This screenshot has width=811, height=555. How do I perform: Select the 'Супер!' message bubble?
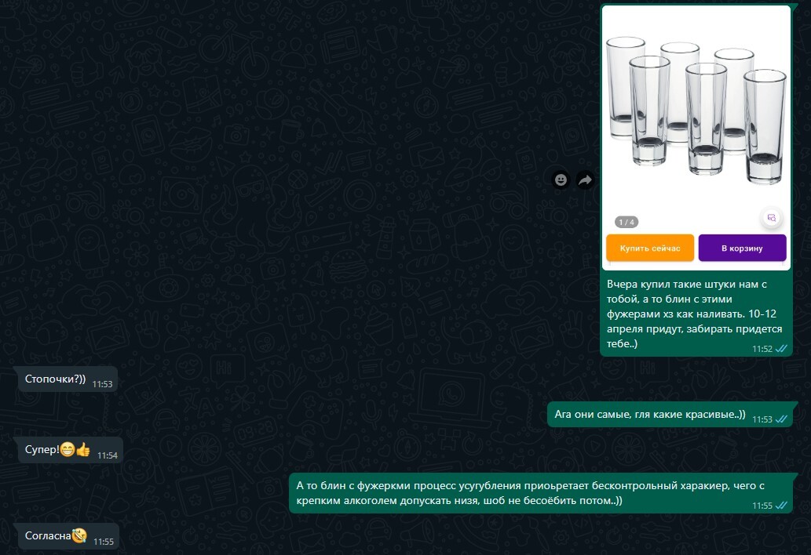pyautogui.click(x=70, y=450)
